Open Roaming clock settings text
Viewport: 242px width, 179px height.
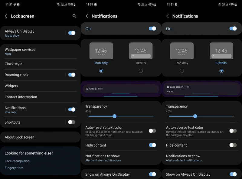(17, 75)
